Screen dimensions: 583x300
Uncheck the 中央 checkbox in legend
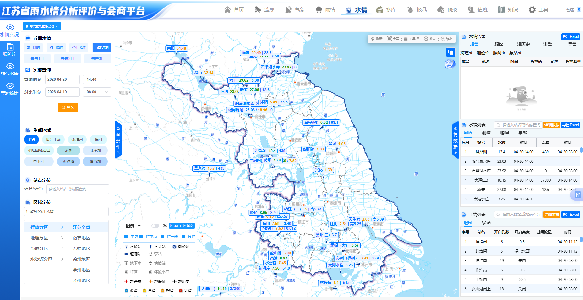[x=126, y=237]
